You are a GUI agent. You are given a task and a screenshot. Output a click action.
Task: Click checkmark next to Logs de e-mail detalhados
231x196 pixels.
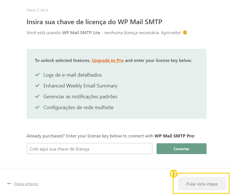click(37, 75)
